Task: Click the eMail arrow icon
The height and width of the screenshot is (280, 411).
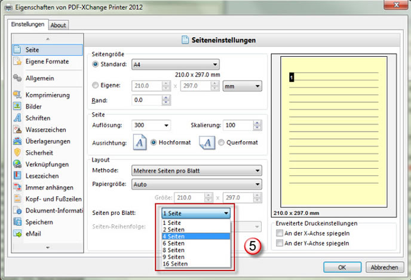Action: [17, 233]
